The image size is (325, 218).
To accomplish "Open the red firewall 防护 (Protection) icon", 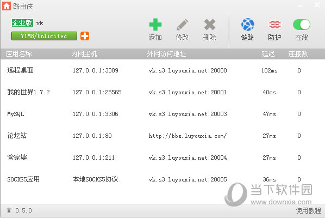I will coord(274,25).
